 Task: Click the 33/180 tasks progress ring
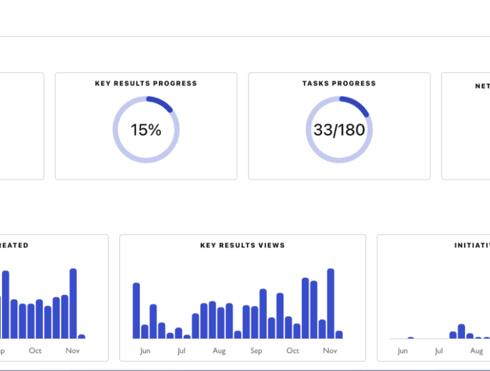[x=339, y=129]
